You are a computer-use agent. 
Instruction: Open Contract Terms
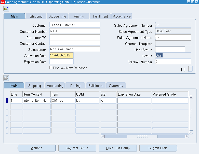pyautogui.click(x=77, y=148)
